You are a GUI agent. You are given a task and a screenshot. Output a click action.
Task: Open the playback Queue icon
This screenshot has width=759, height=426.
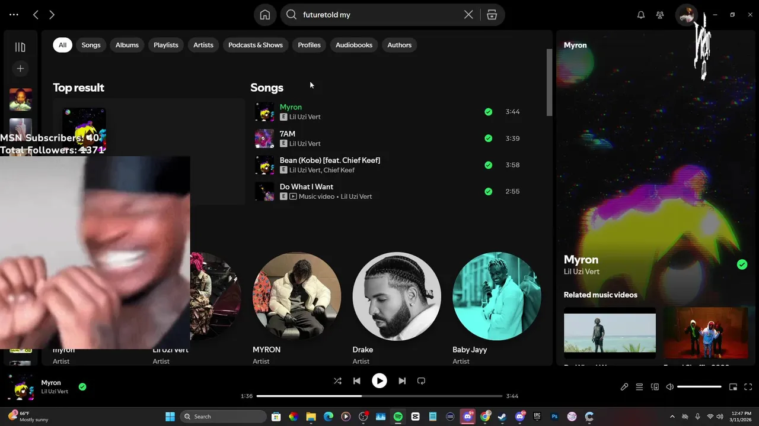point(639,387)
